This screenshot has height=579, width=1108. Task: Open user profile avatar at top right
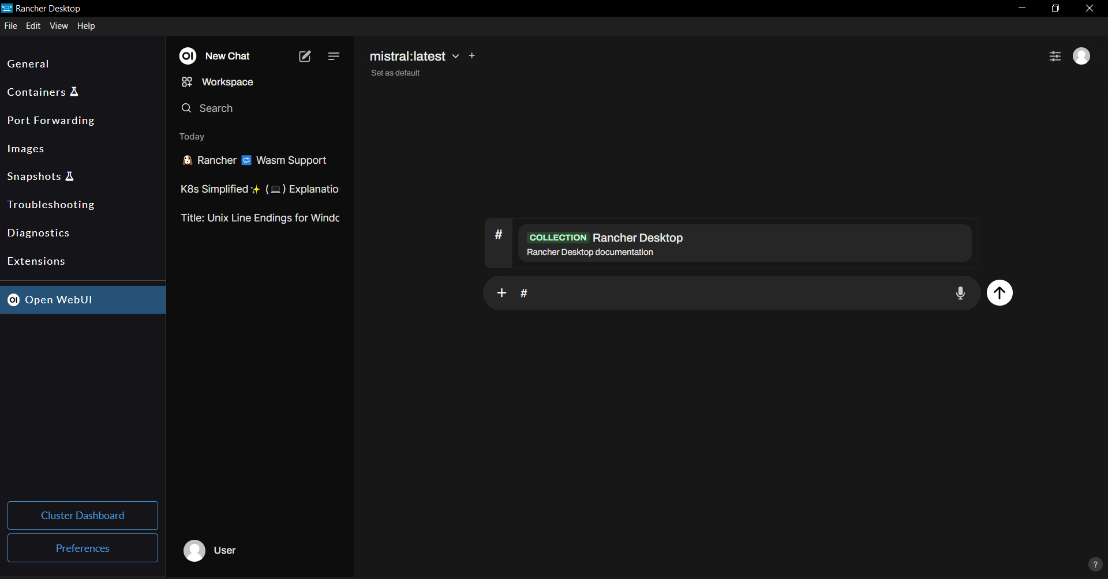[1081, 56]
